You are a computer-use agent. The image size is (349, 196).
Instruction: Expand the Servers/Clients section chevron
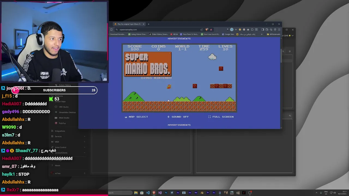click(x=85, y=153)
